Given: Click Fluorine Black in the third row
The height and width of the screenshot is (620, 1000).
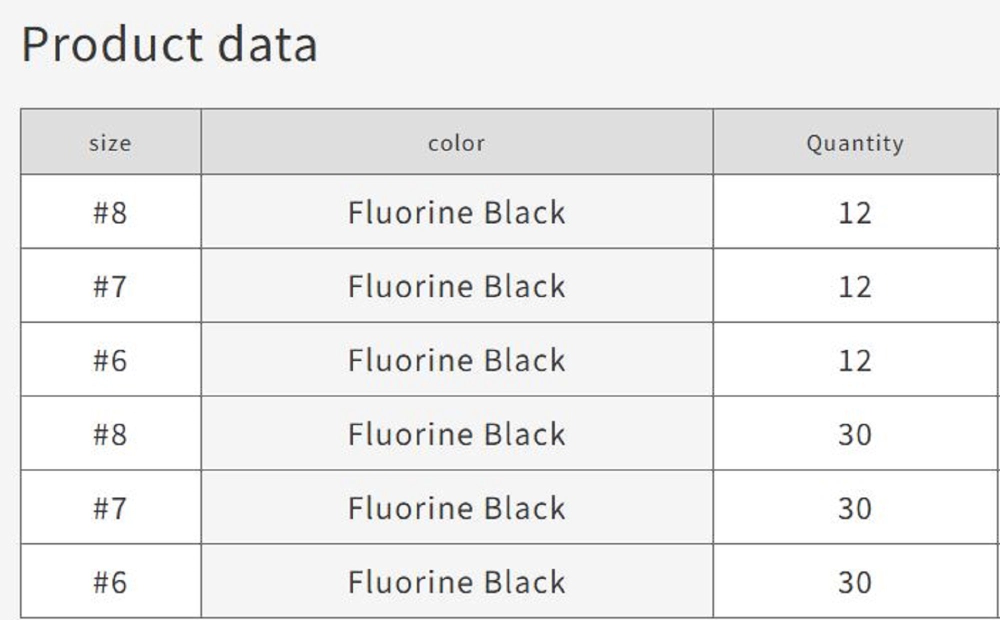Looking at the screenshot, I should coord(456,360).
